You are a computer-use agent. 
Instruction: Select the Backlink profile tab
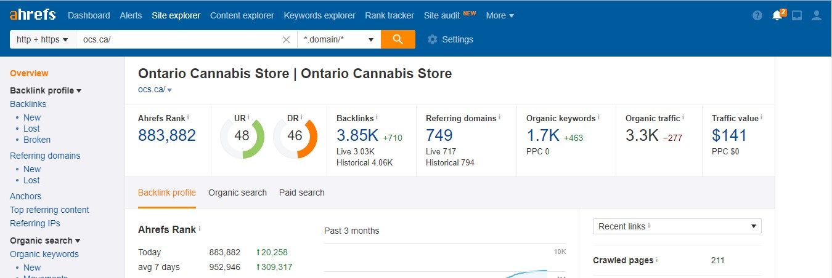(167, 193)
